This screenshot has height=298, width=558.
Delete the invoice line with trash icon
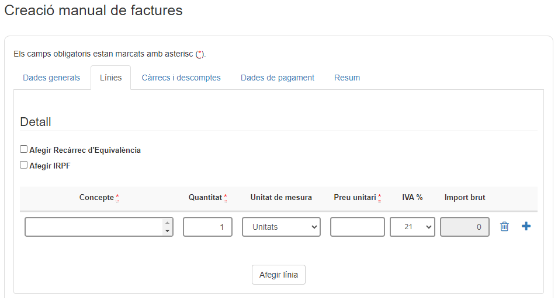tap(504, 227)
